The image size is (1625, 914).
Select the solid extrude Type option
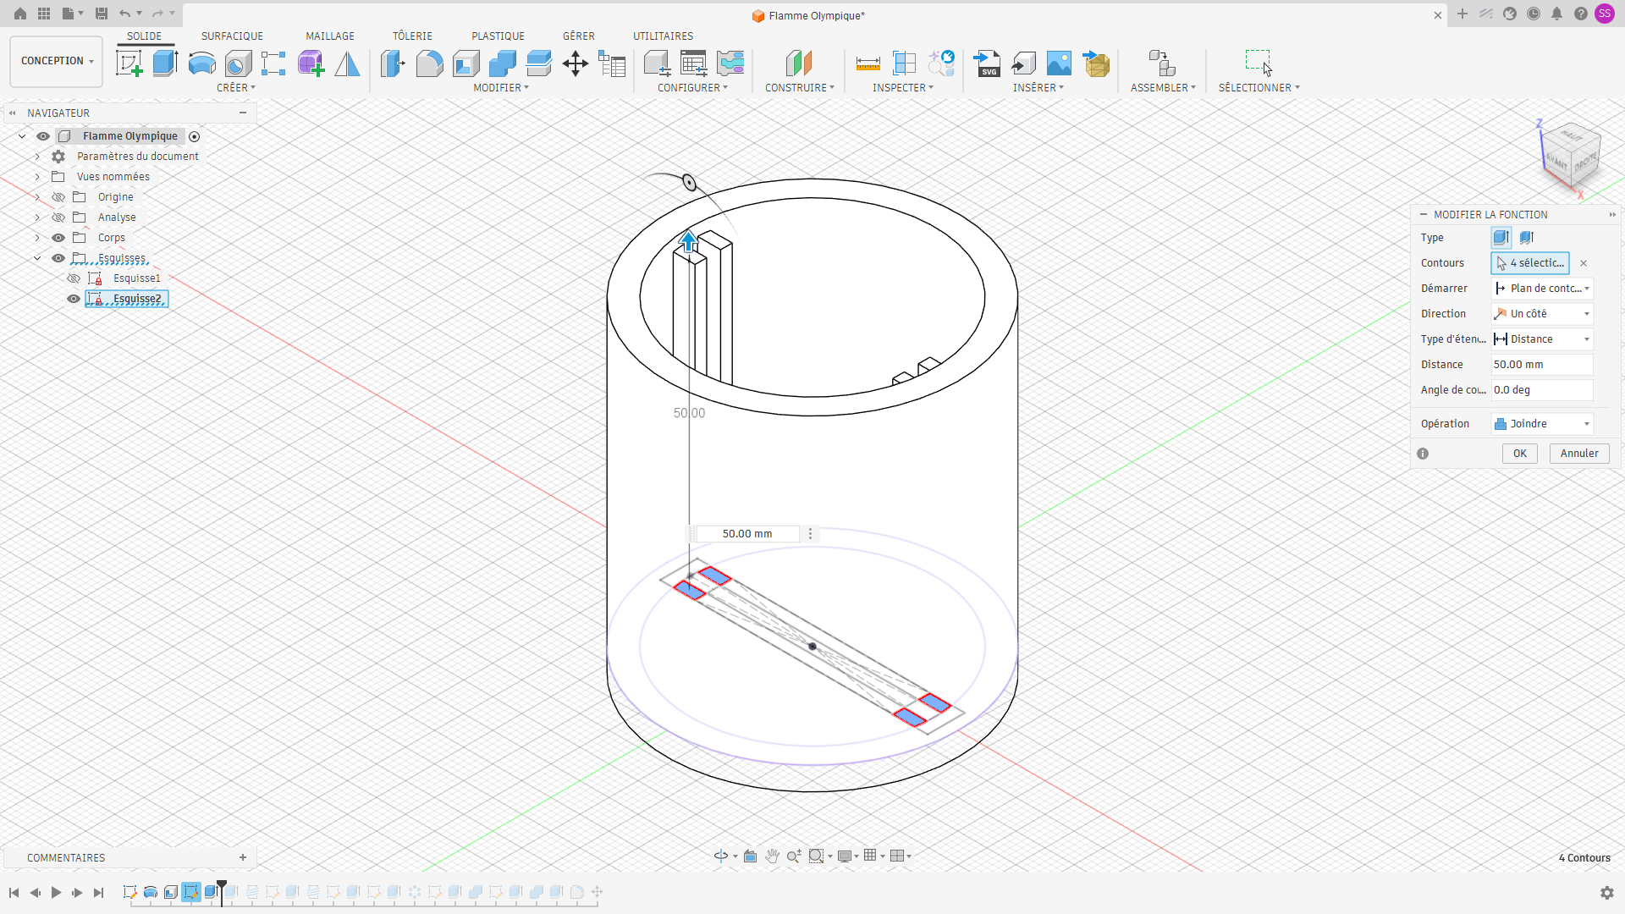[x=1501, y=238]
